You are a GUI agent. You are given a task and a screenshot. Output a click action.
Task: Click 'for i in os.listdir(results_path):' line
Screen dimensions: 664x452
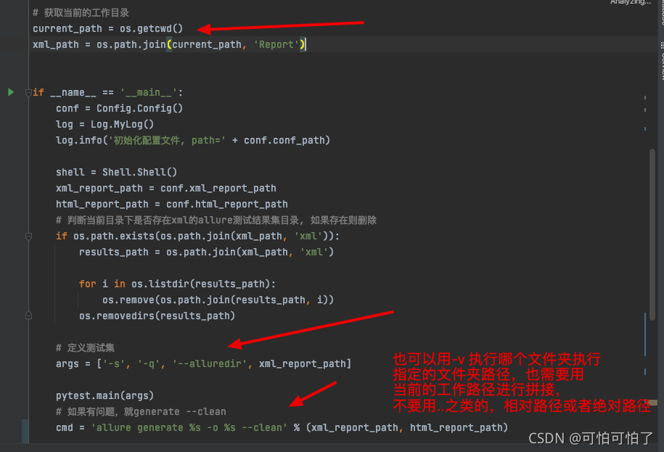click(177, 284)
